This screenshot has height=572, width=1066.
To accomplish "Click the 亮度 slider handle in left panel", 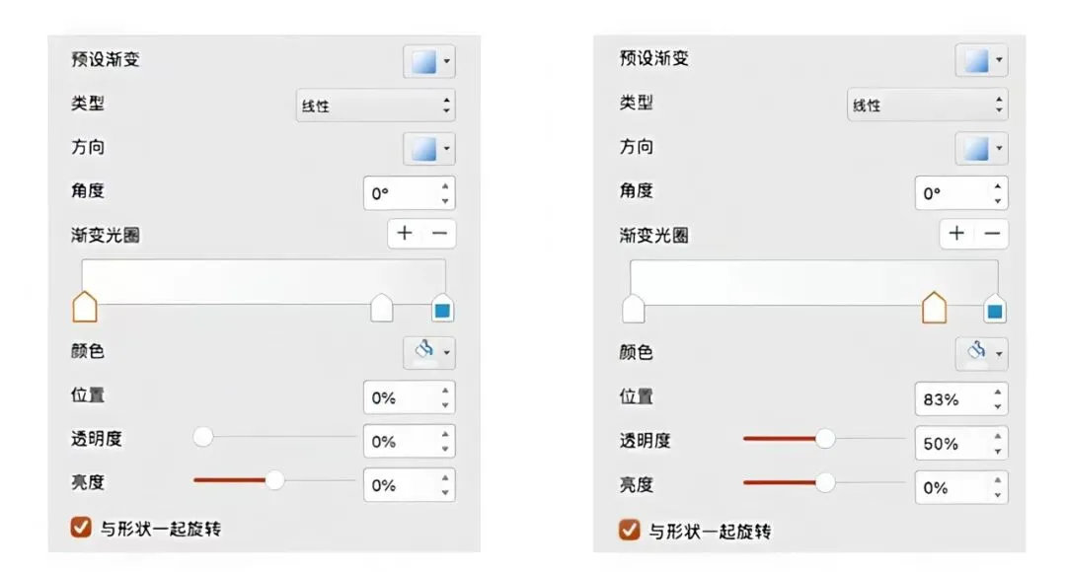I will (275, 480).
